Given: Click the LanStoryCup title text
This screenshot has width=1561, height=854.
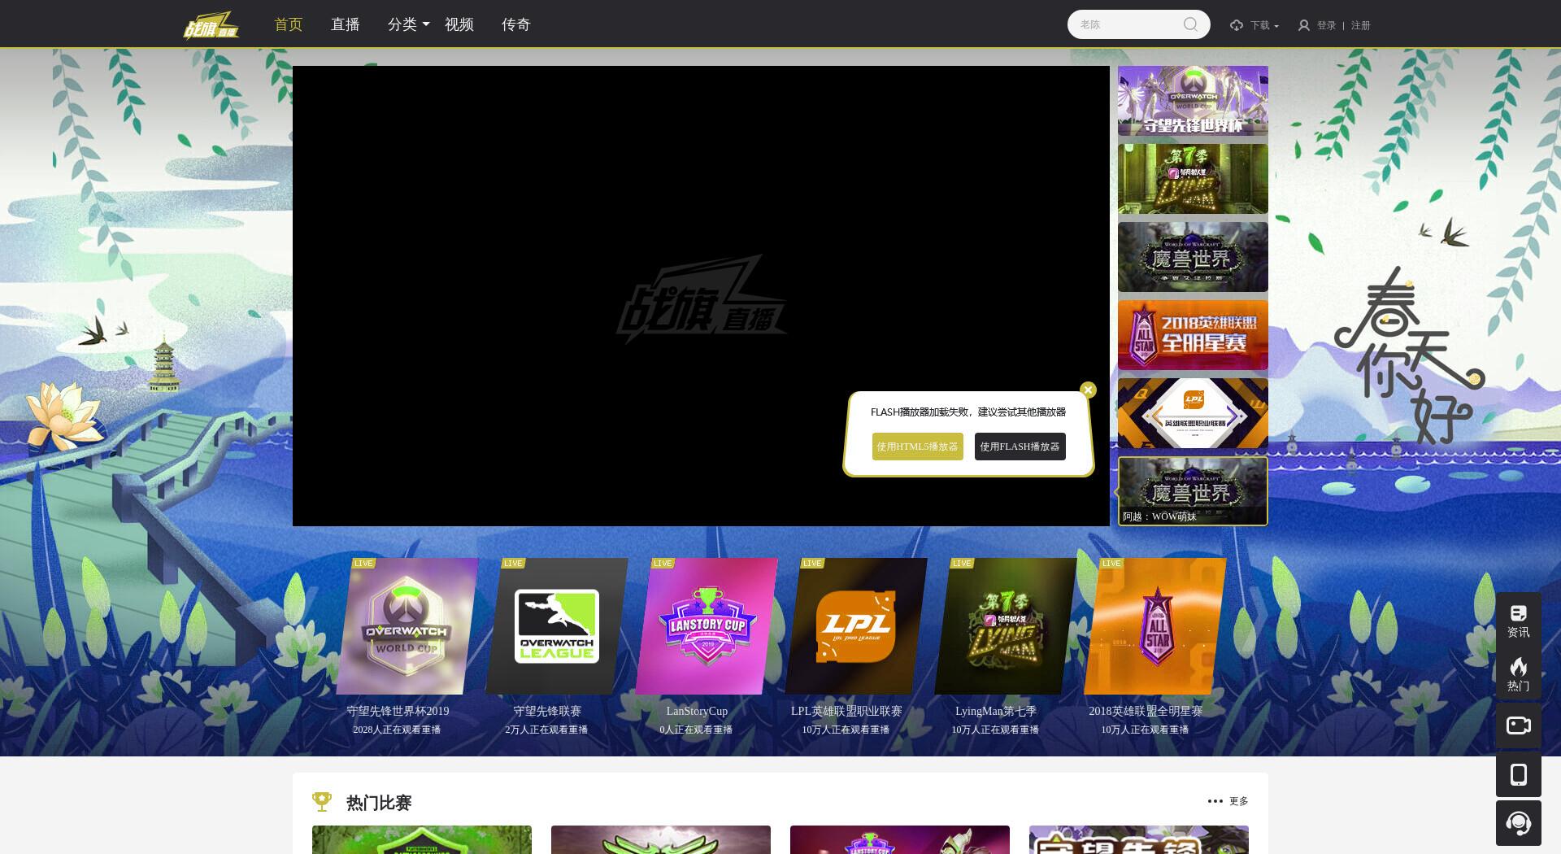Looking at the screenshot, I should pos(697,711).
